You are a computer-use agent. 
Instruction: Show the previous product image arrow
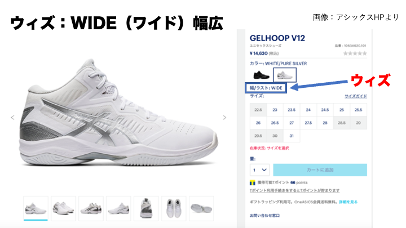(12, 118)
